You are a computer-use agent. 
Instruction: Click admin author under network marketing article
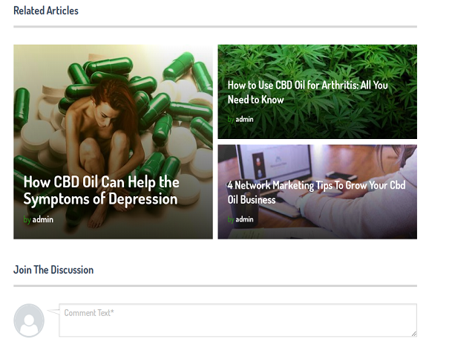244,219
